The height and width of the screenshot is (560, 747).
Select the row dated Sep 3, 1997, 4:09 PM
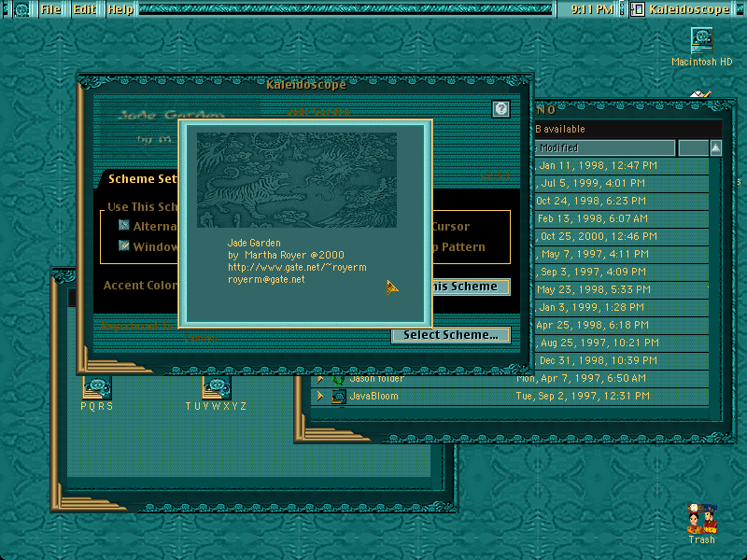[x=621, y=272]
